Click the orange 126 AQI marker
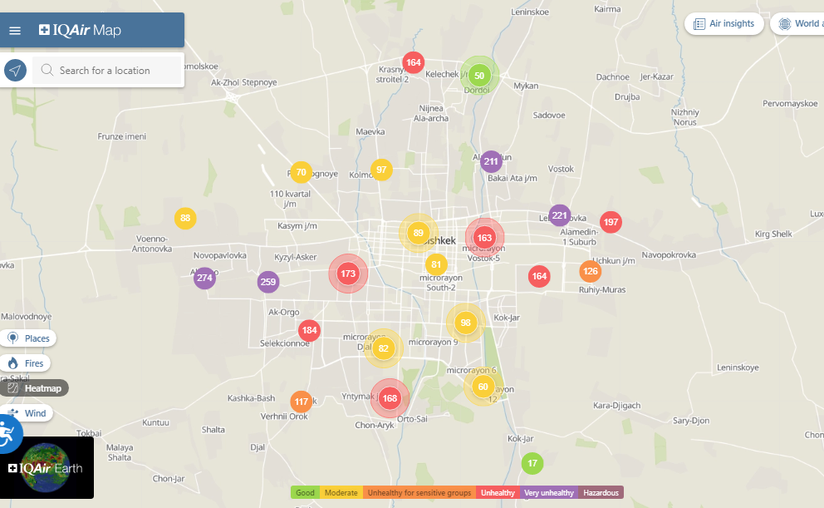Image resolution: width=824 pixels, height=508 pixels. click(590, 271)
